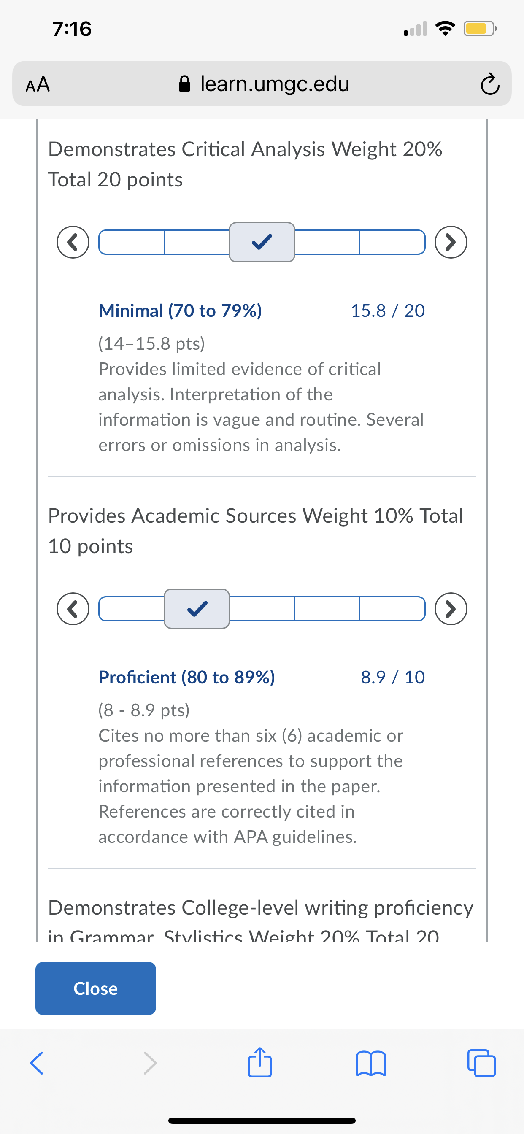
Task: Tap the learn.umgc.edu address bar
Action: point(262,84)
